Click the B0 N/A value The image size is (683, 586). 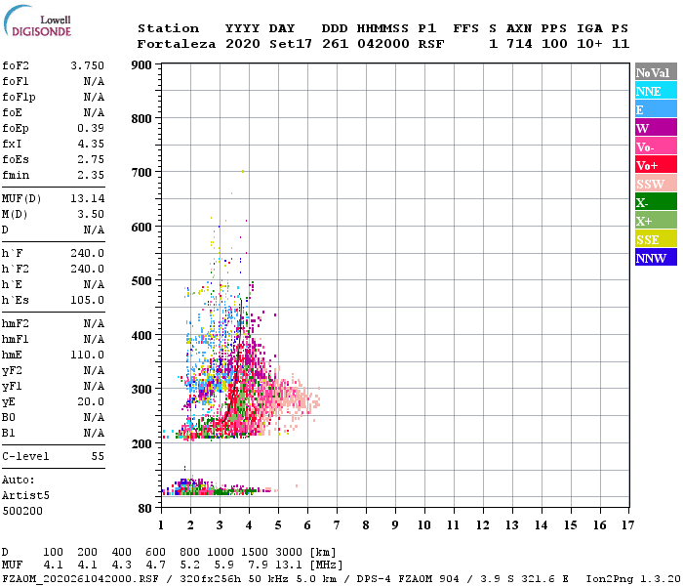pyautogui.click(x=94, y=418)
